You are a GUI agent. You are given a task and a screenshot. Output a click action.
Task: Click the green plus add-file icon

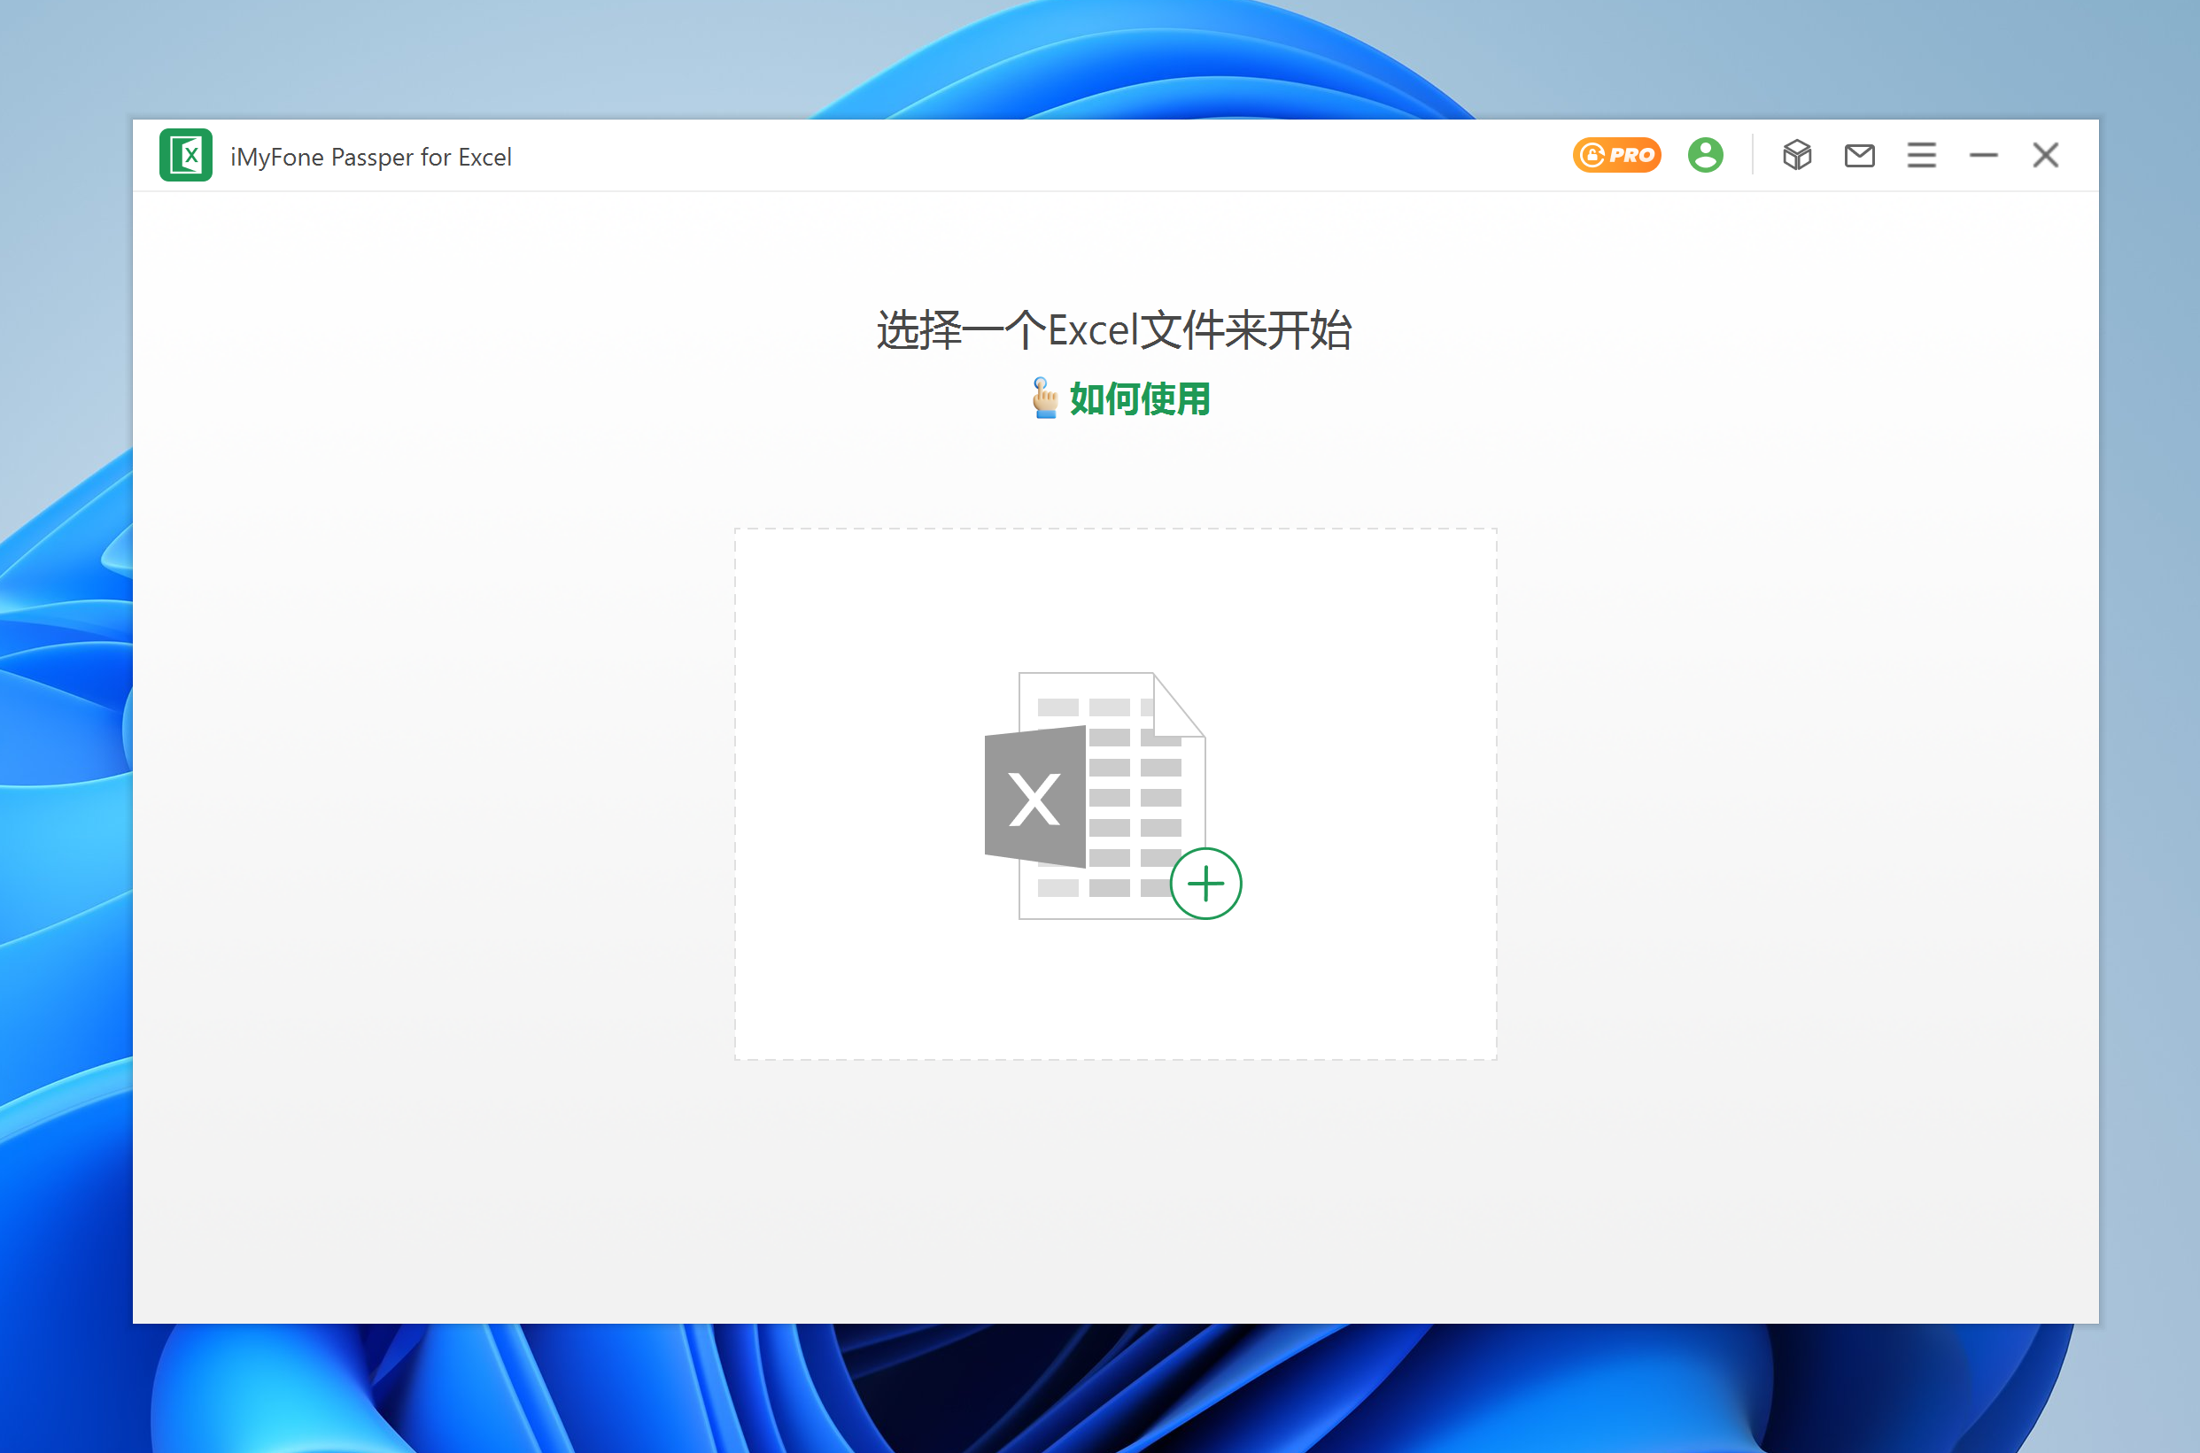point(1205,883)
